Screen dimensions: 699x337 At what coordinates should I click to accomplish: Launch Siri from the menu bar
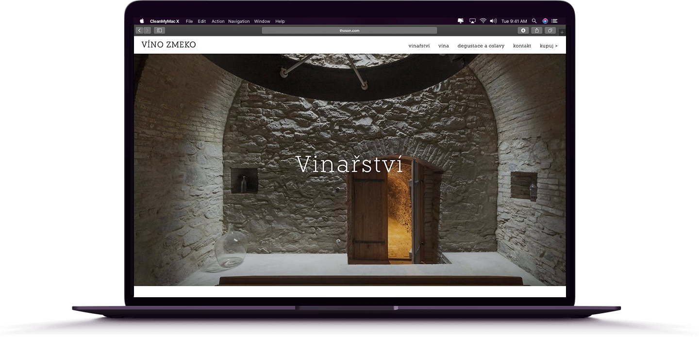pos(545,21)
